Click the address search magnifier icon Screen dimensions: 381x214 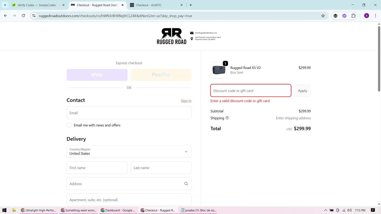186,184
